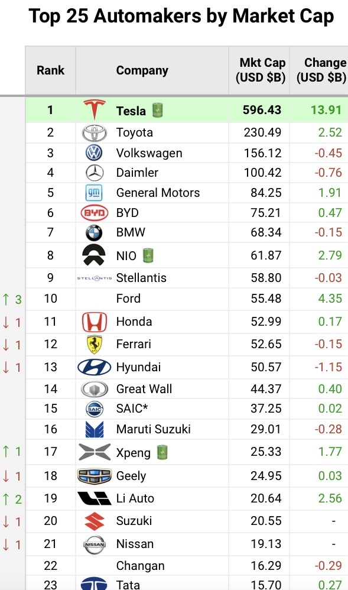Image resolution: width=348 pixels, height=590 pixels.
Task: Click the BYD red logo
Action: point(95,213)
